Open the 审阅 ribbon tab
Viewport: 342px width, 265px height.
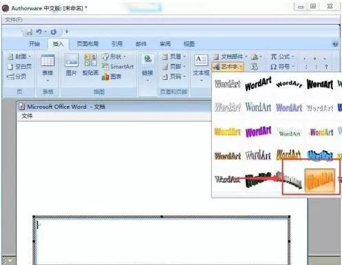tap(165, 43)
